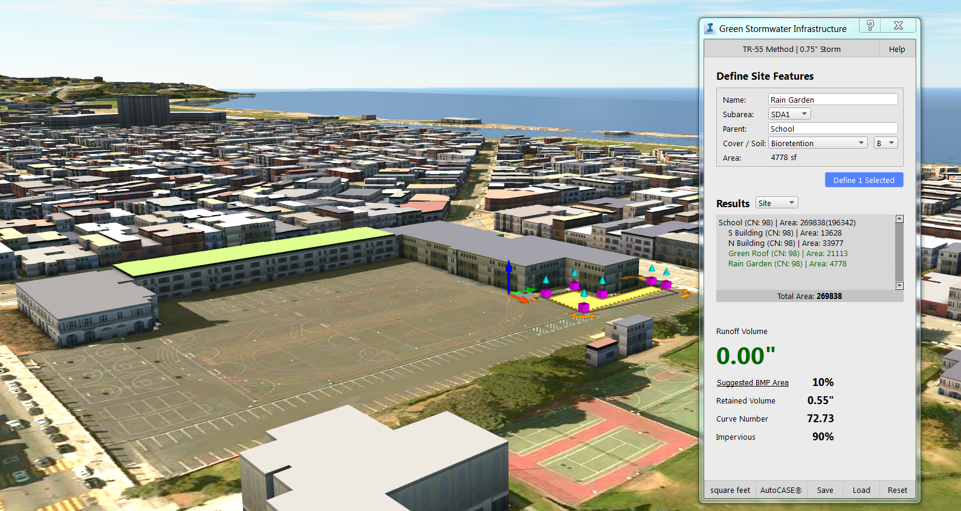961x511 pixels.
Task: Click the Impervious 90% value
Action: click(x=823, y=437)
